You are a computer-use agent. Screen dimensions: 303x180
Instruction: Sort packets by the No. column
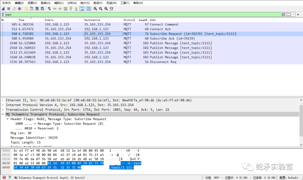coord(9,20)
